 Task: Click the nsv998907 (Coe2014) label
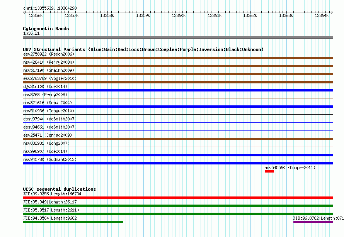point(45,151)
